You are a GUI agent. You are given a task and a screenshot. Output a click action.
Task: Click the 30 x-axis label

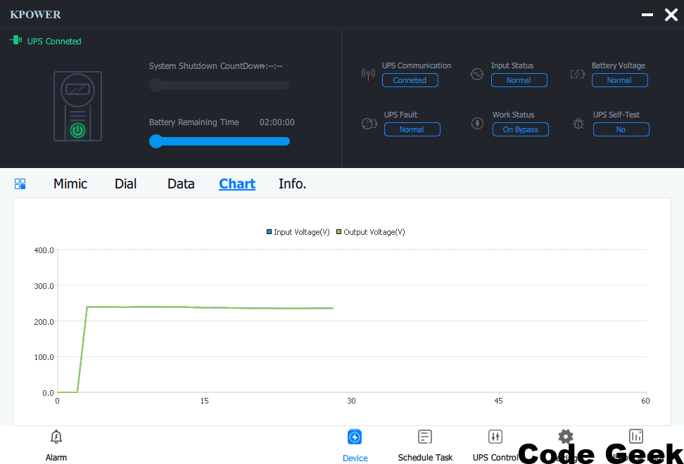click(x=352, y=401)
